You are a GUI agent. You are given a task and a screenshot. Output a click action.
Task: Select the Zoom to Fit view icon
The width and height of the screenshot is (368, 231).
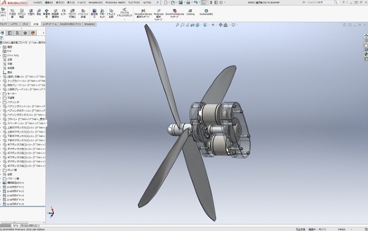coord(177,25)
